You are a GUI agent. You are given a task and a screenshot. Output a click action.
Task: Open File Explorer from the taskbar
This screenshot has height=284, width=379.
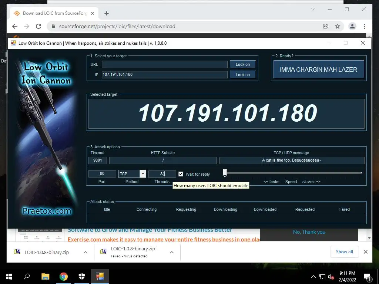[x=45, y=277]
